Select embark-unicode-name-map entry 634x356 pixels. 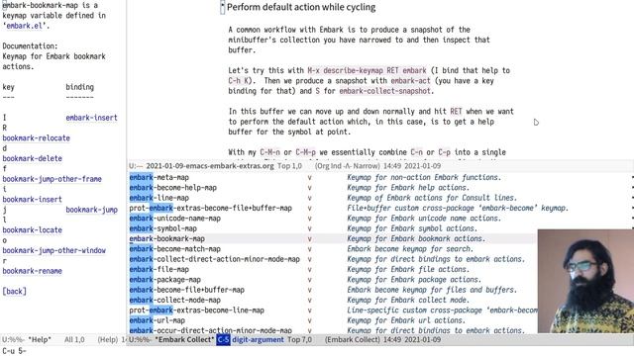coord(174,219)
